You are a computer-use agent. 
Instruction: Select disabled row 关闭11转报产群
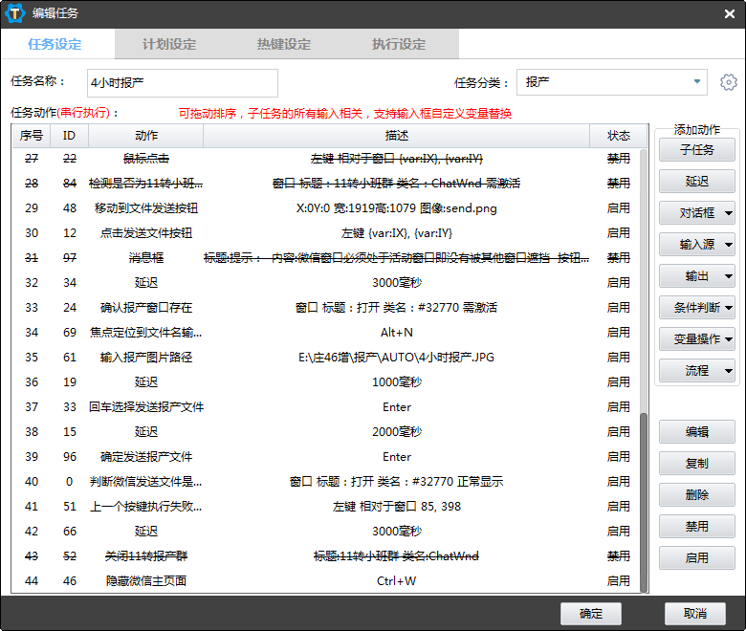pyautogui.click(x=326, y=555)
